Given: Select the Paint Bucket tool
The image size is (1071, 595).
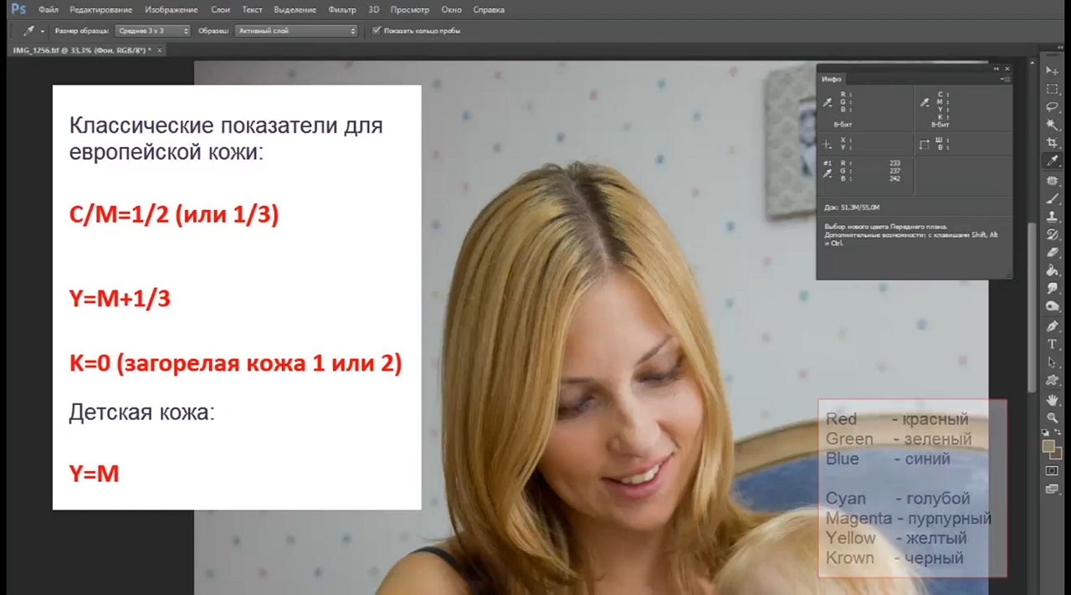Looking at the screenshot, I should coord(1053,270).
